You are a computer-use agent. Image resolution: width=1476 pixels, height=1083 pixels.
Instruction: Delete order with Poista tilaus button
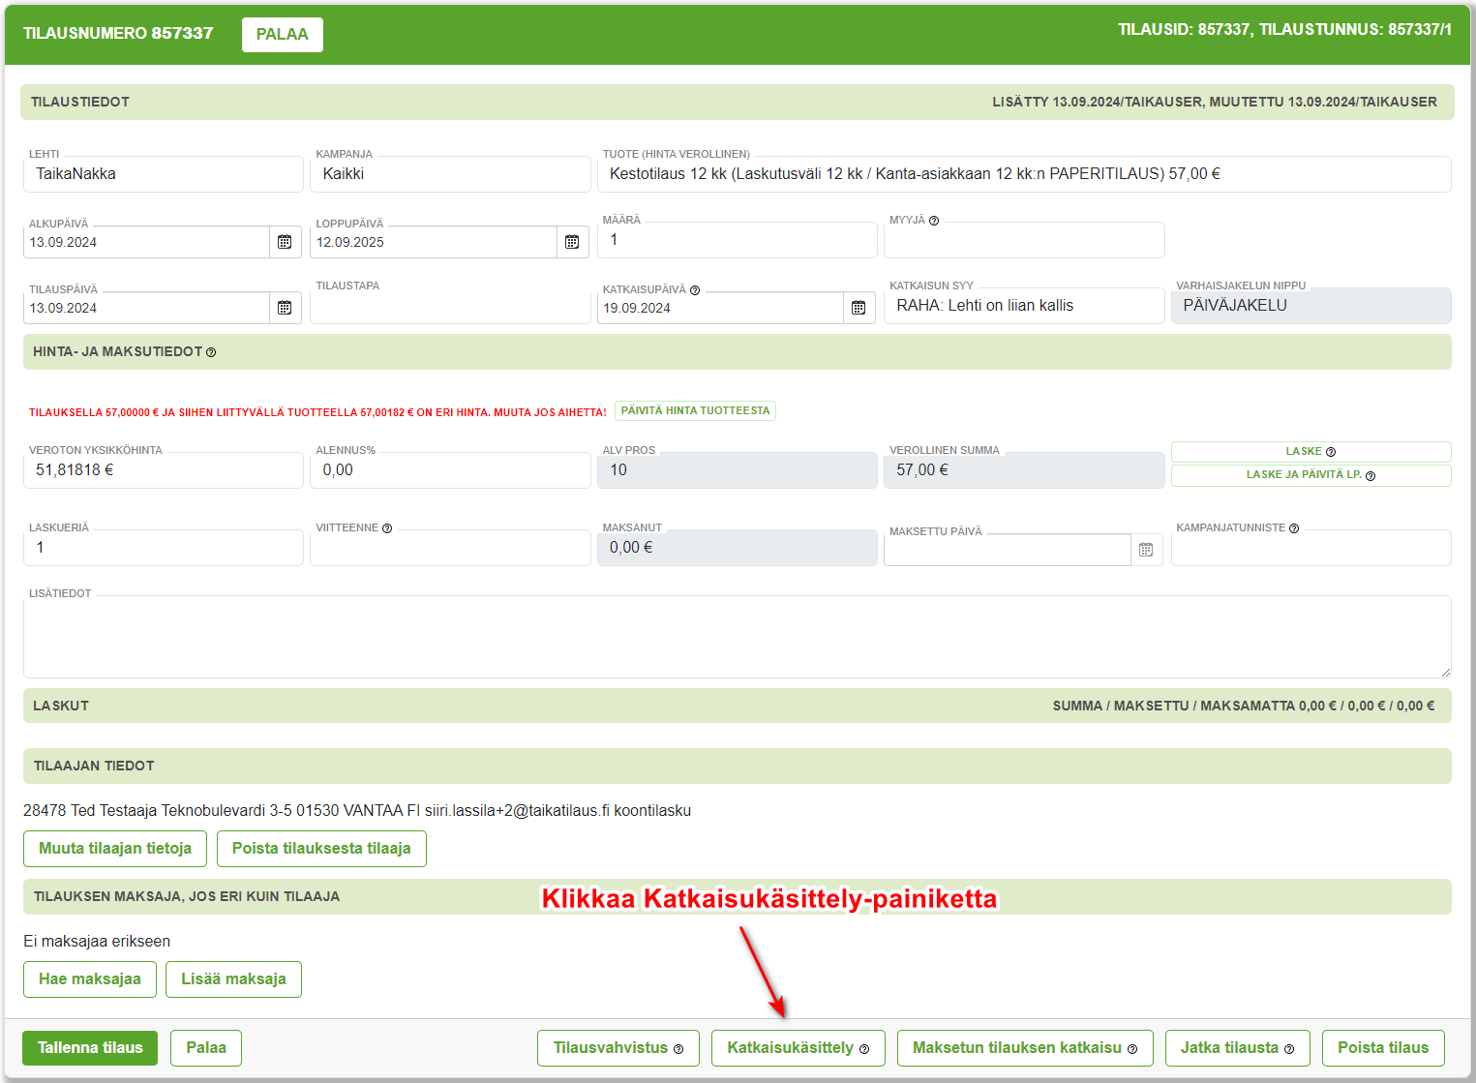tap(1383, 1048)
